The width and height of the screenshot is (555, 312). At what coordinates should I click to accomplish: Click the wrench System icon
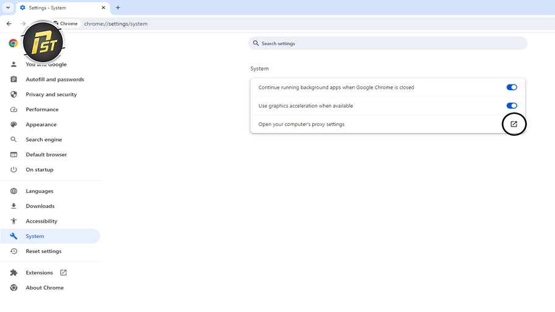click(x=13, y=236)
